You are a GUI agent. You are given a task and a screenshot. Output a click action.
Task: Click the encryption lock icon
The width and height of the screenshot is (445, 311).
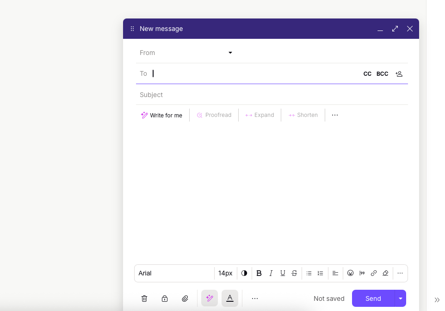point(165,299)
